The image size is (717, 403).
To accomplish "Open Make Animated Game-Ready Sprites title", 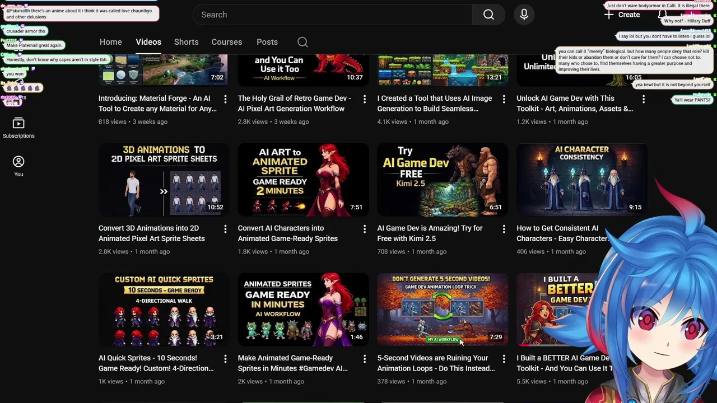I will [293, 363].
